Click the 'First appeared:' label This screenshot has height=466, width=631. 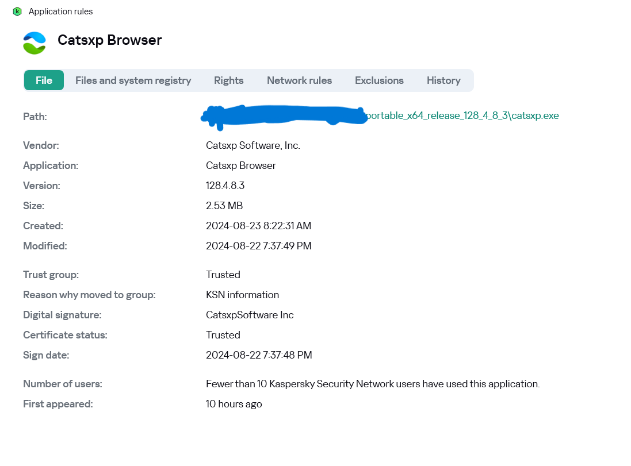pyautogui.click(x=58, y=404)
